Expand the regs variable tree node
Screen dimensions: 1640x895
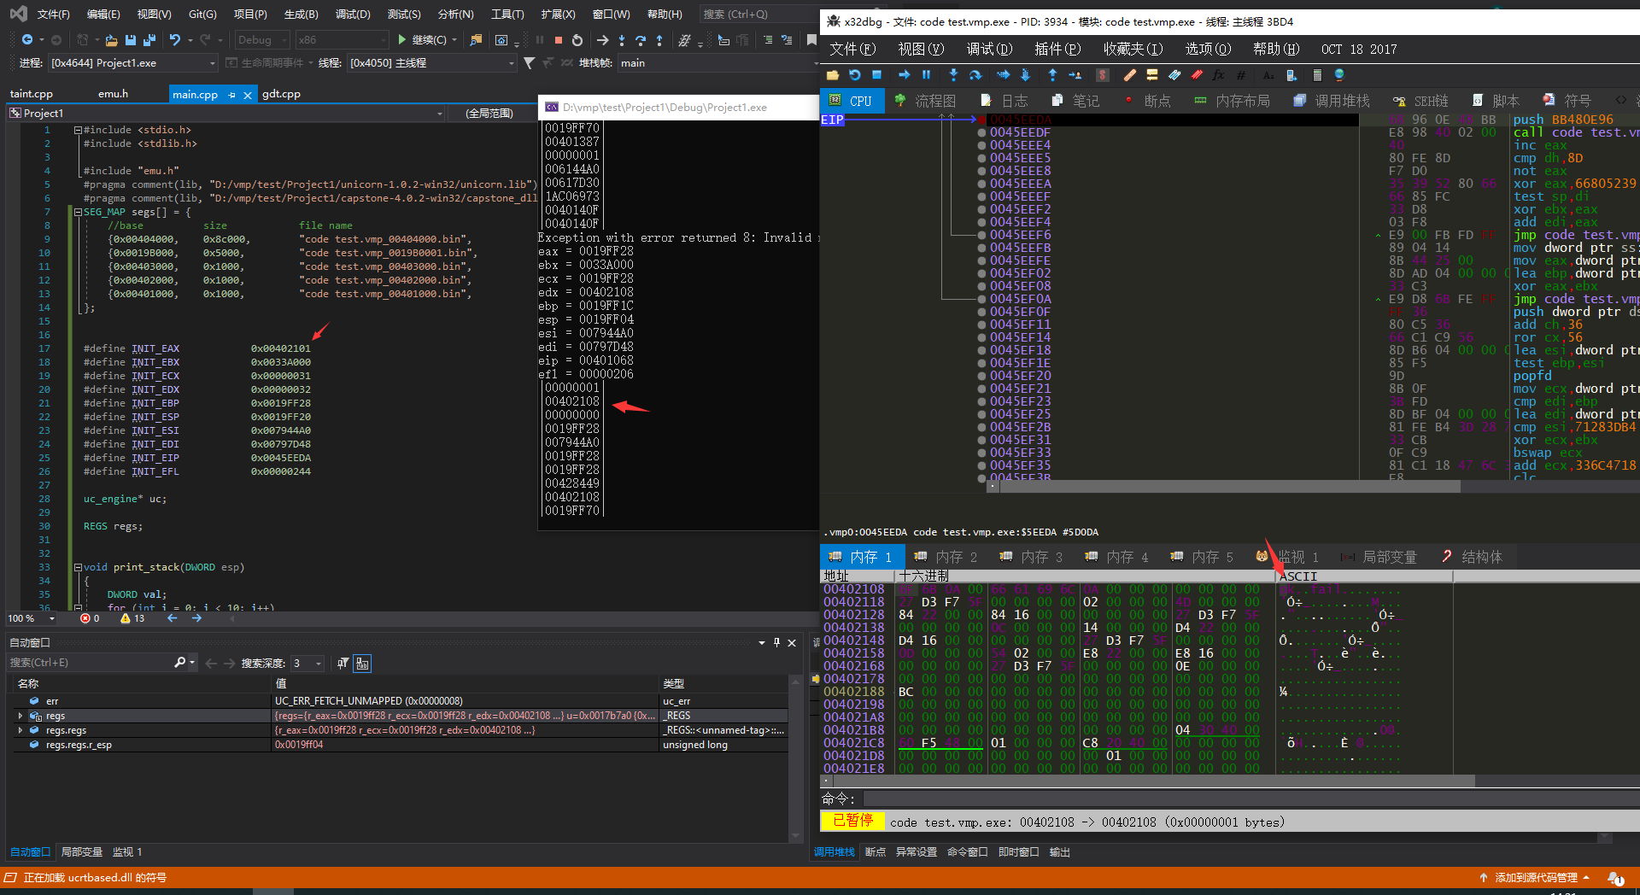coord(20,716)
